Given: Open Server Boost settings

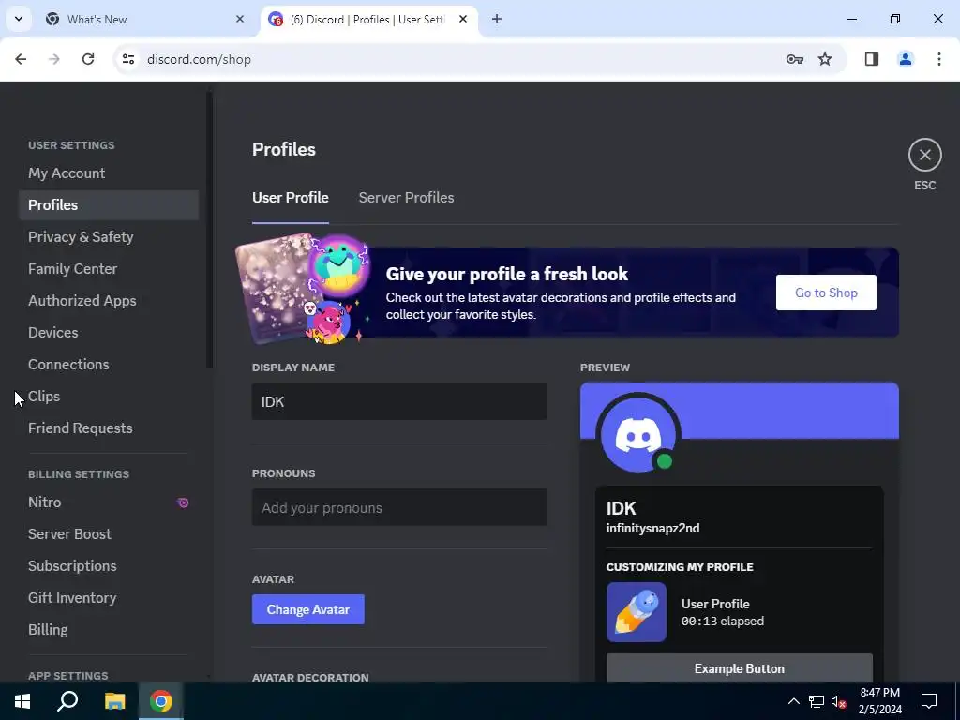Looking at the screenshot, I should click(109, 533).
